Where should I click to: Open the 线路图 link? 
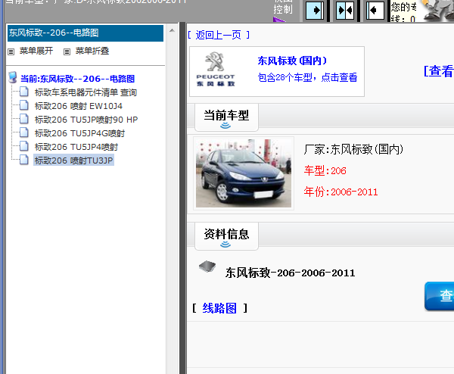click(x=219, y=308)
